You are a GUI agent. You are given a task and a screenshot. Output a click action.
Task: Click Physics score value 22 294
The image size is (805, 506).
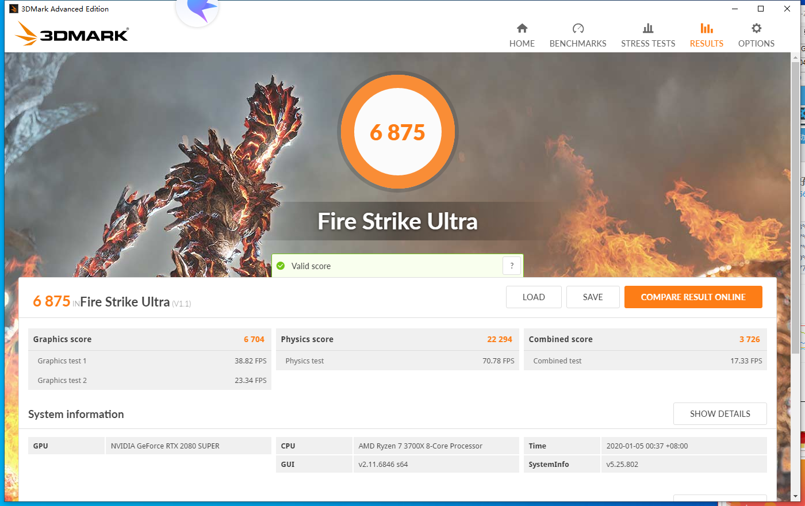point(500,339)
